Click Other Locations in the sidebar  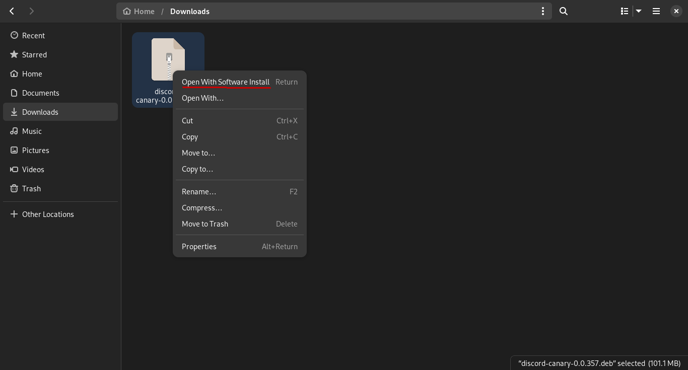(x=48, y=214)
